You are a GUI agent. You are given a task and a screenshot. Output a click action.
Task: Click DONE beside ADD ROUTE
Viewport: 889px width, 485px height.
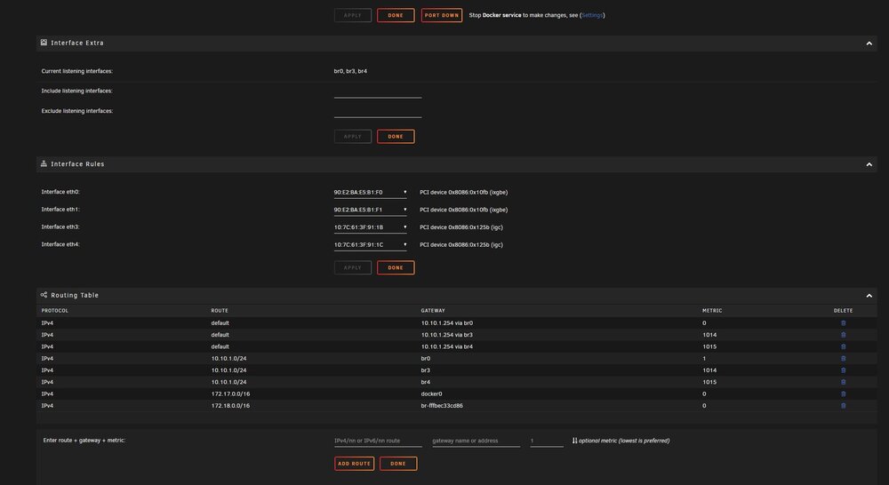click(x=398, y=464)
